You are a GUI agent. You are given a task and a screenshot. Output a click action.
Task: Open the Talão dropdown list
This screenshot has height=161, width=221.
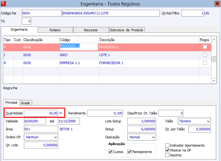[208, 121]
